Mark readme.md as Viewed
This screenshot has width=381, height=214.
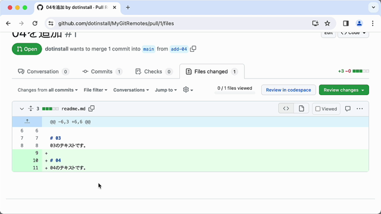coord(326,109)
